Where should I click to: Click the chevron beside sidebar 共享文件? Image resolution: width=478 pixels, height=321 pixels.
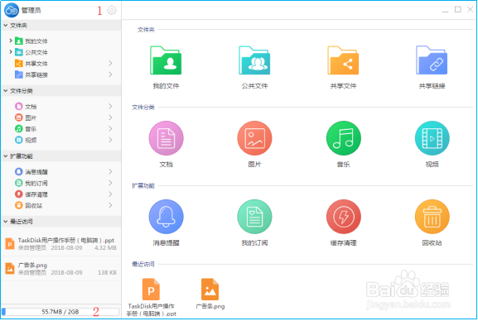(x=110, y=64)
